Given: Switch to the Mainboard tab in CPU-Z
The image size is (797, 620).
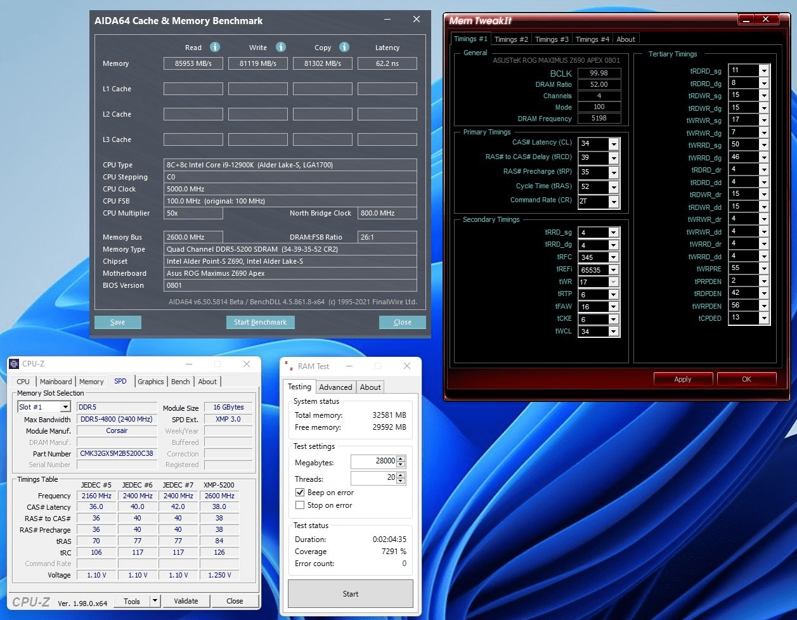Looking at the screenshot, I should [56, 382].
